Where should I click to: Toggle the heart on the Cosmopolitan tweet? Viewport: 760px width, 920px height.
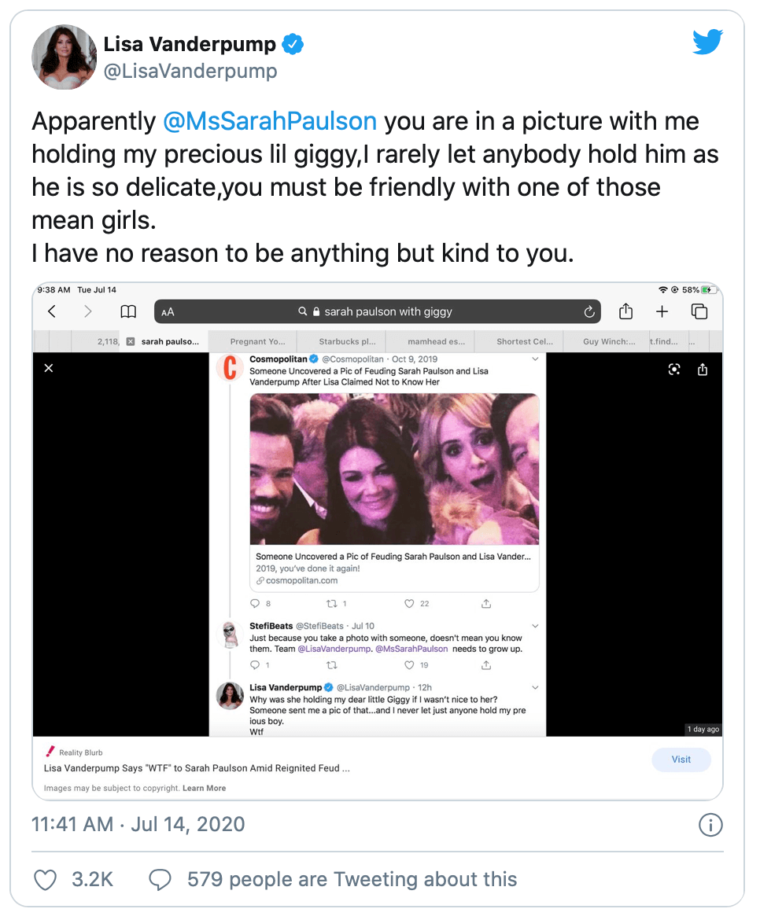tap(409, 604)
